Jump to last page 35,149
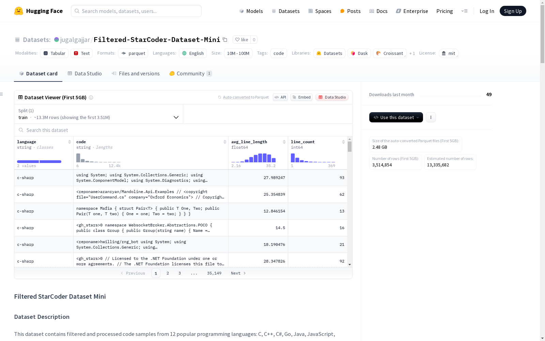The width and height of the screenshot is (545, 341). click(x=214, y=273)
